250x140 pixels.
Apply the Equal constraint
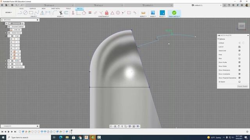tap(90, 13)
